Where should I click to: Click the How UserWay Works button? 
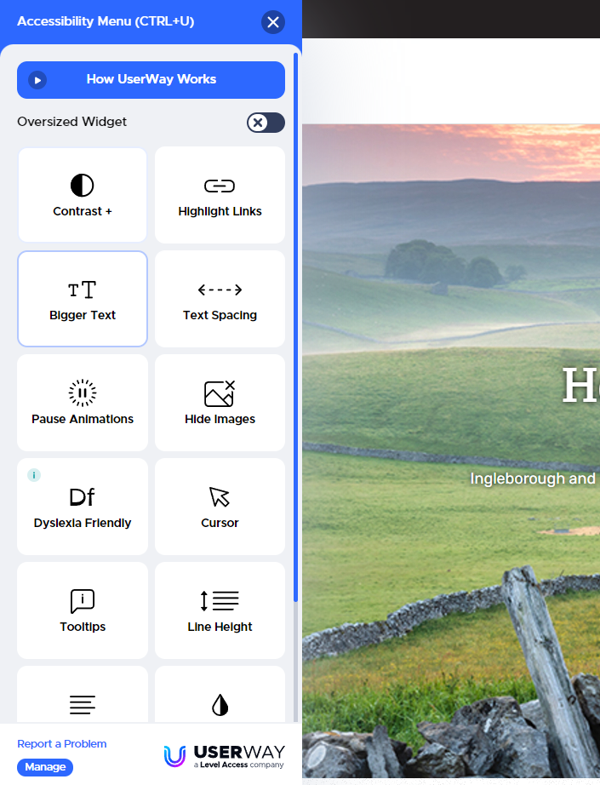click(x=151, y=80)
